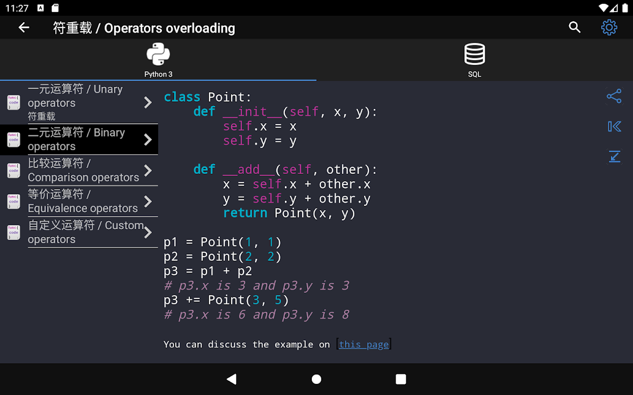Screen dimensions: 633x395
Task: Tap code icon beside Comparison operators
Action: [14, 171]
